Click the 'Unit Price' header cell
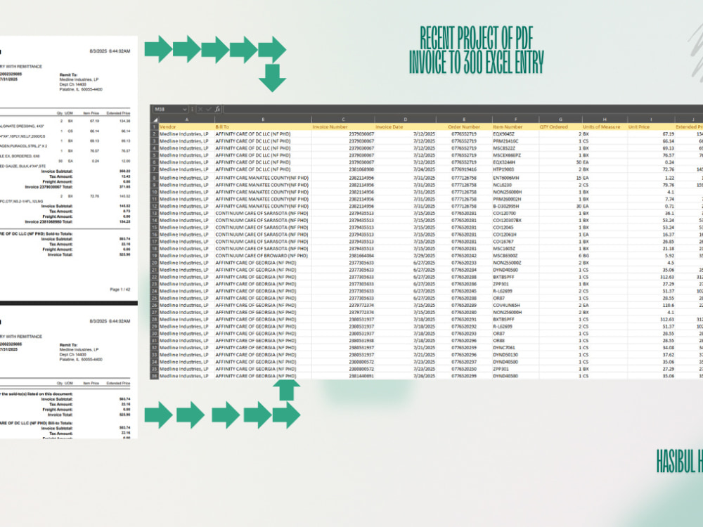Image resolution: width=703 pixels, height=527 pixels. [651, 126]
